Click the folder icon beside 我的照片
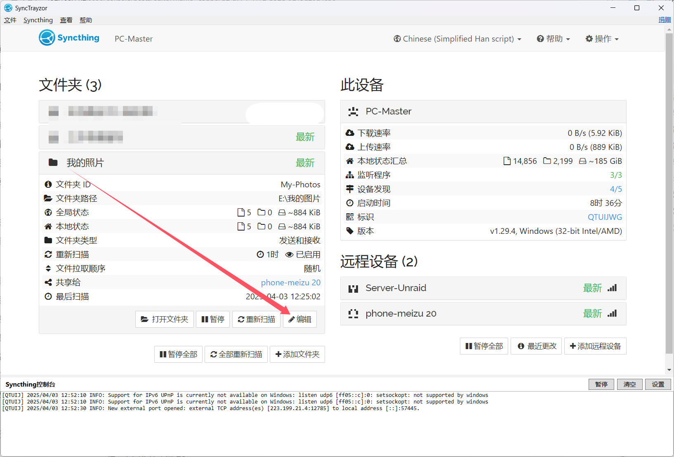The height and width of the screenshot is (457, 674). pos(53,163)
